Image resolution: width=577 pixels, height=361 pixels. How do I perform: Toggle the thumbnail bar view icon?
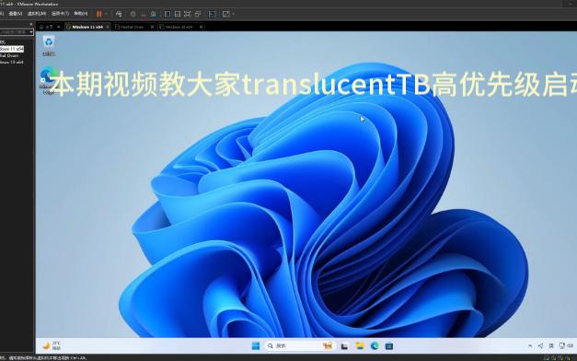click(178, 14)
